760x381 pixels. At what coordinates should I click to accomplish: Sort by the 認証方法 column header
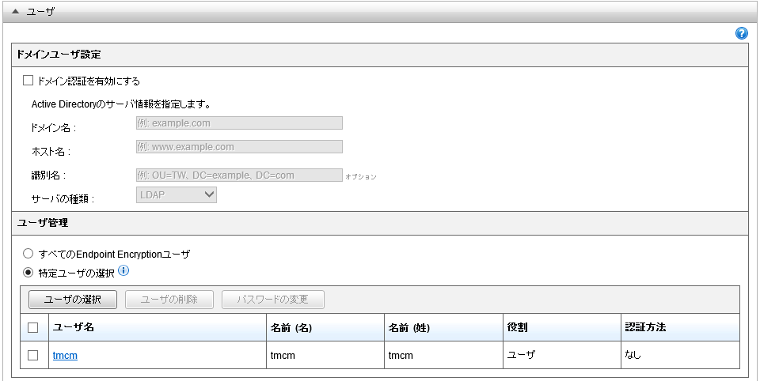pos(644,327)
